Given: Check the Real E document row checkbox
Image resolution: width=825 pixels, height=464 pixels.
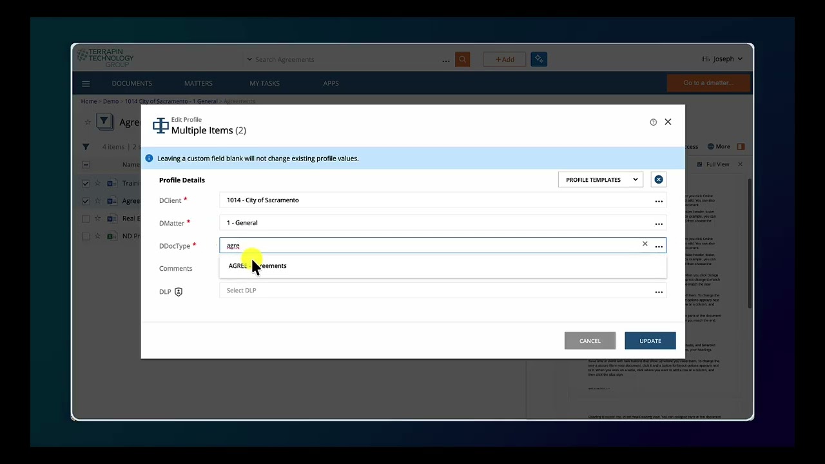Looking at the screenshot, I should pos(86,218).
